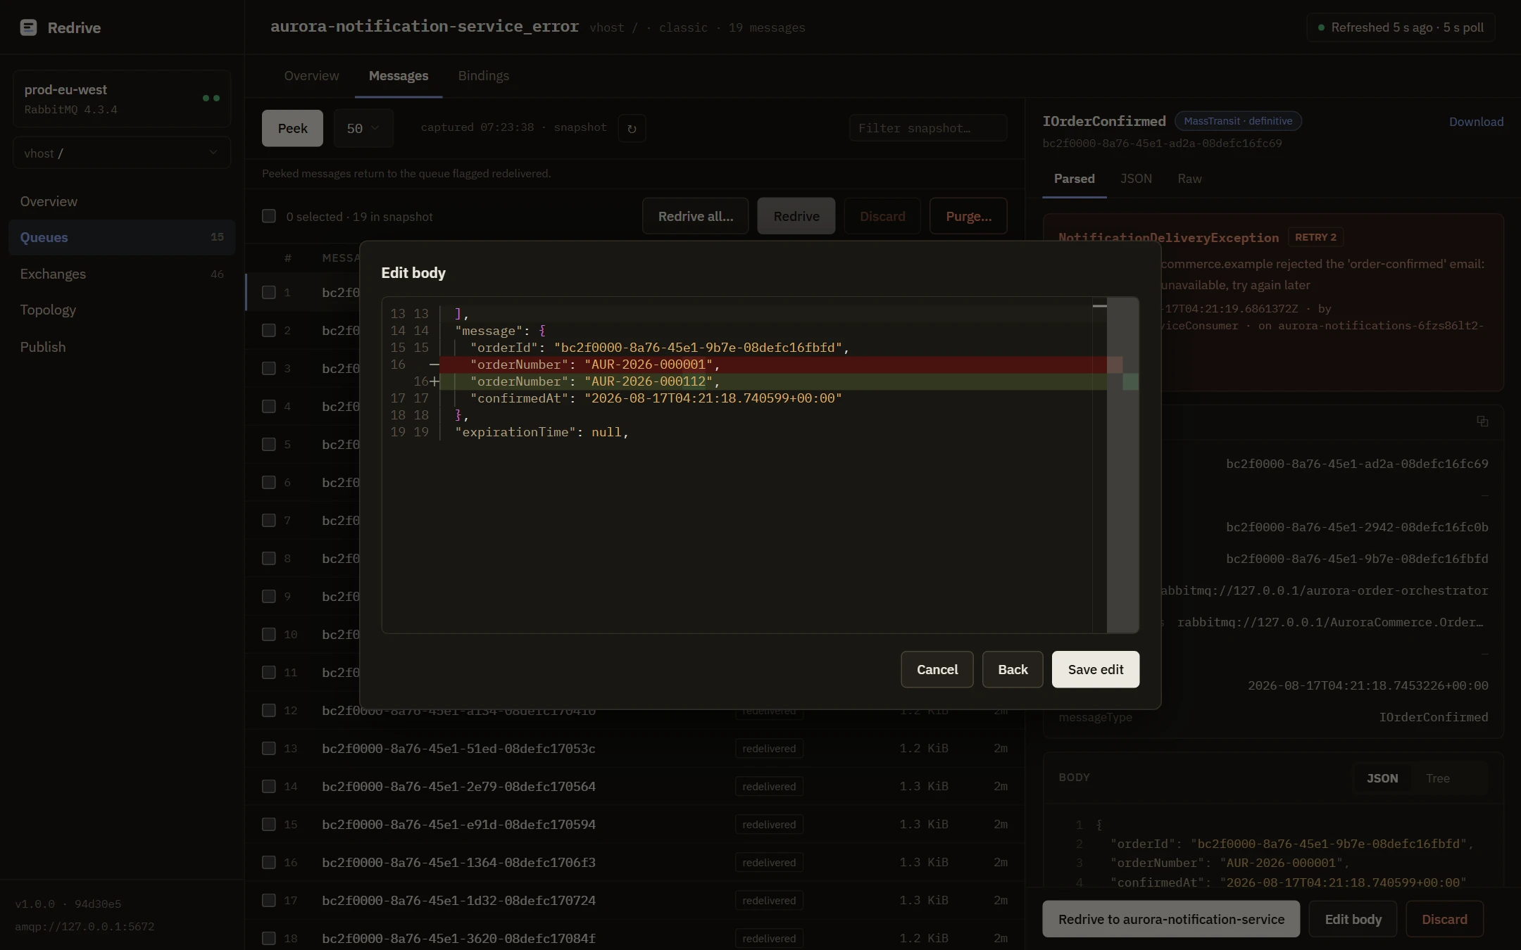
Task: Click added line with AUR-2026-000112
Action: [x=772, y=381]
